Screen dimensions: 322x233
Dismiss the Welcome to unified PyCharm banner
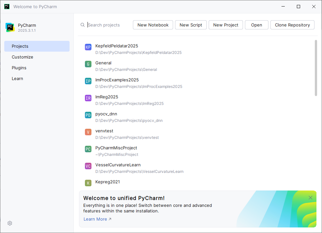click(311, 198)
